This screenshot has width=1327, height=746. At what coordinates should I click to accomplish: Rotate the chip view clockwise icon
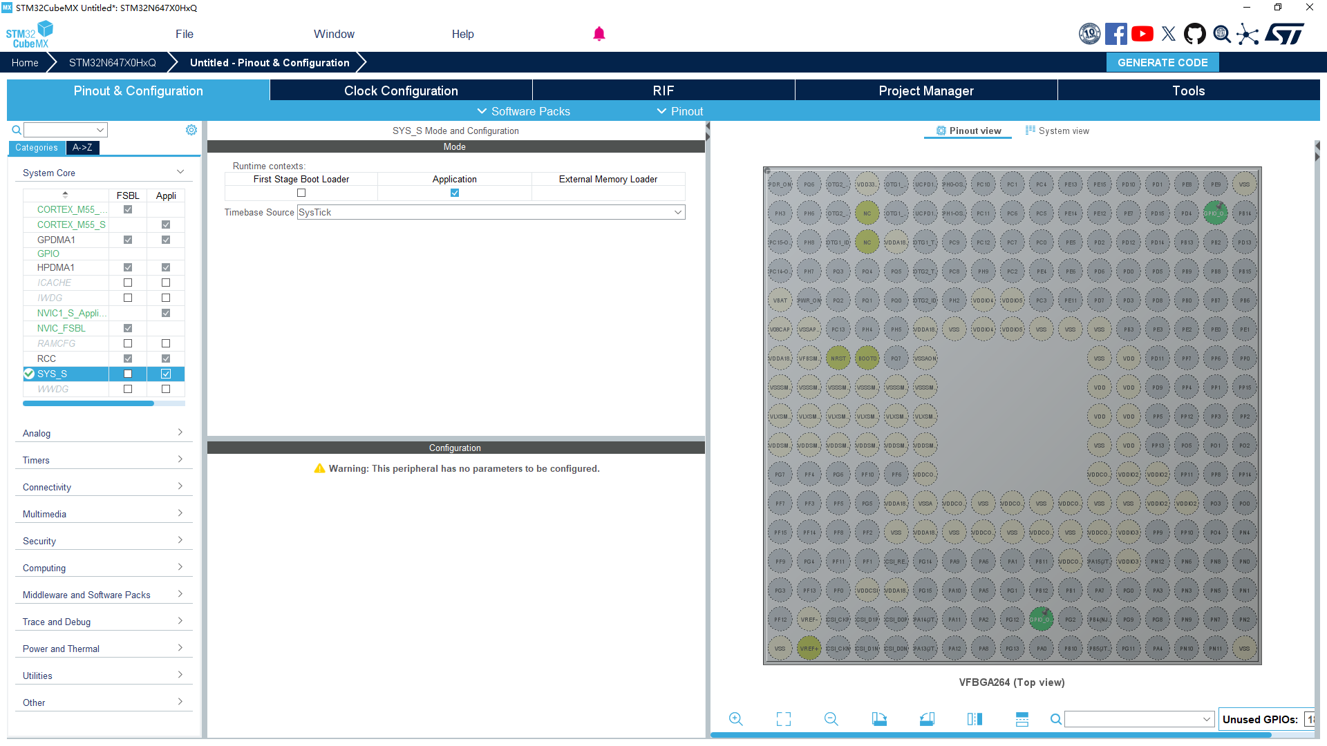(879, 719)
